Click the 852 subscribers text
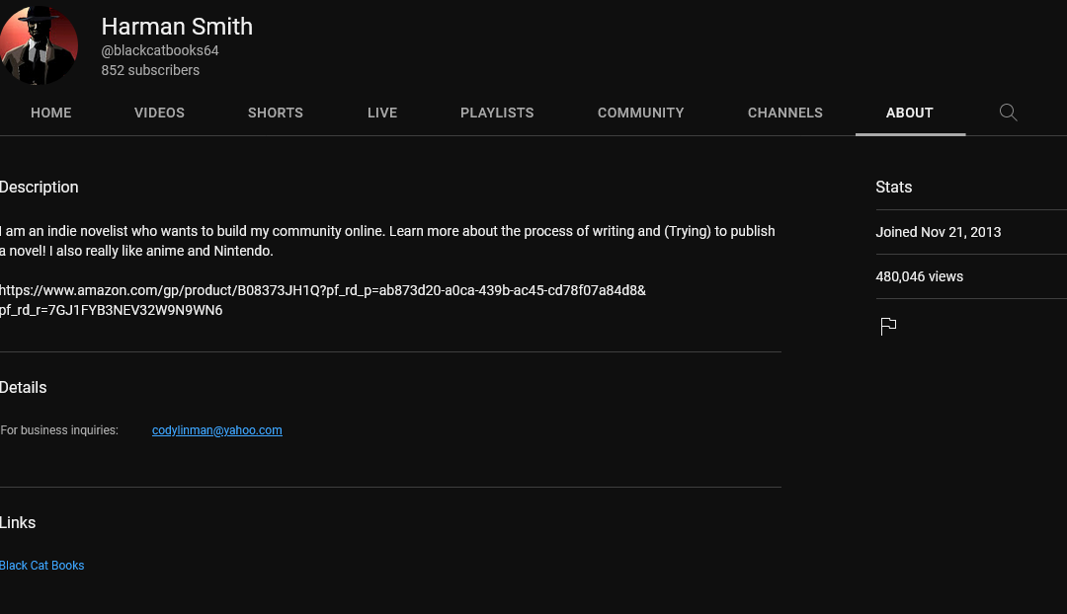 150,70
